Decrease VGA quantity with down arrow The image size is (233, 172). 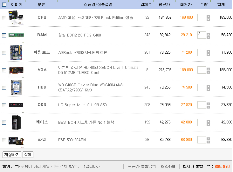point(208,72)
